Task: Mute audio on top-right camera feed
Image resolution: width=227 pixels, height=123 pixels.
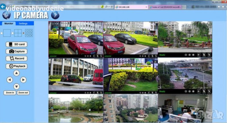Action: click(x=199, y=55)
